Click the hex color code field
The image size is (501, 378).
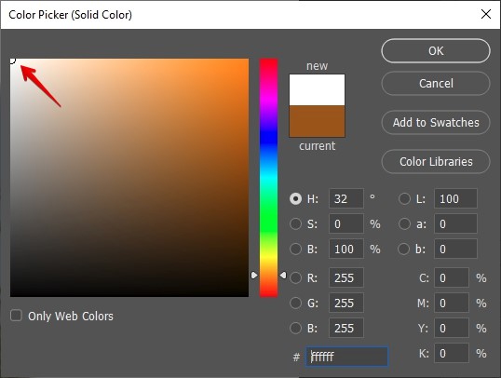point(347,356)
